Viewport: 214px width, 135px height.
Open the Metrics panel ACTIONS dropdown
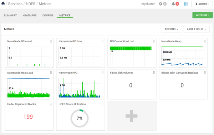click(x=172, y=29)
